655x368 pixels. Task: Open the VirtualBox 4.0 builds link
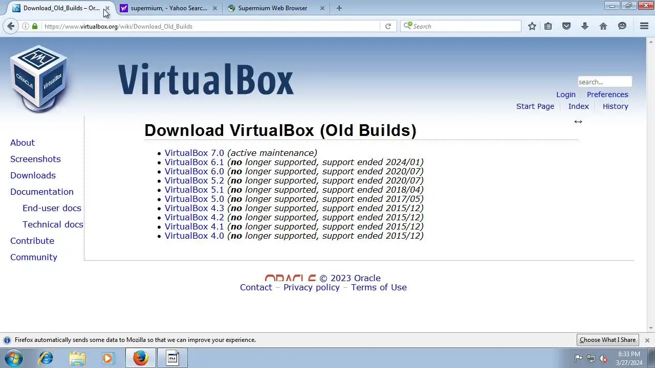[x=194, y=236]
